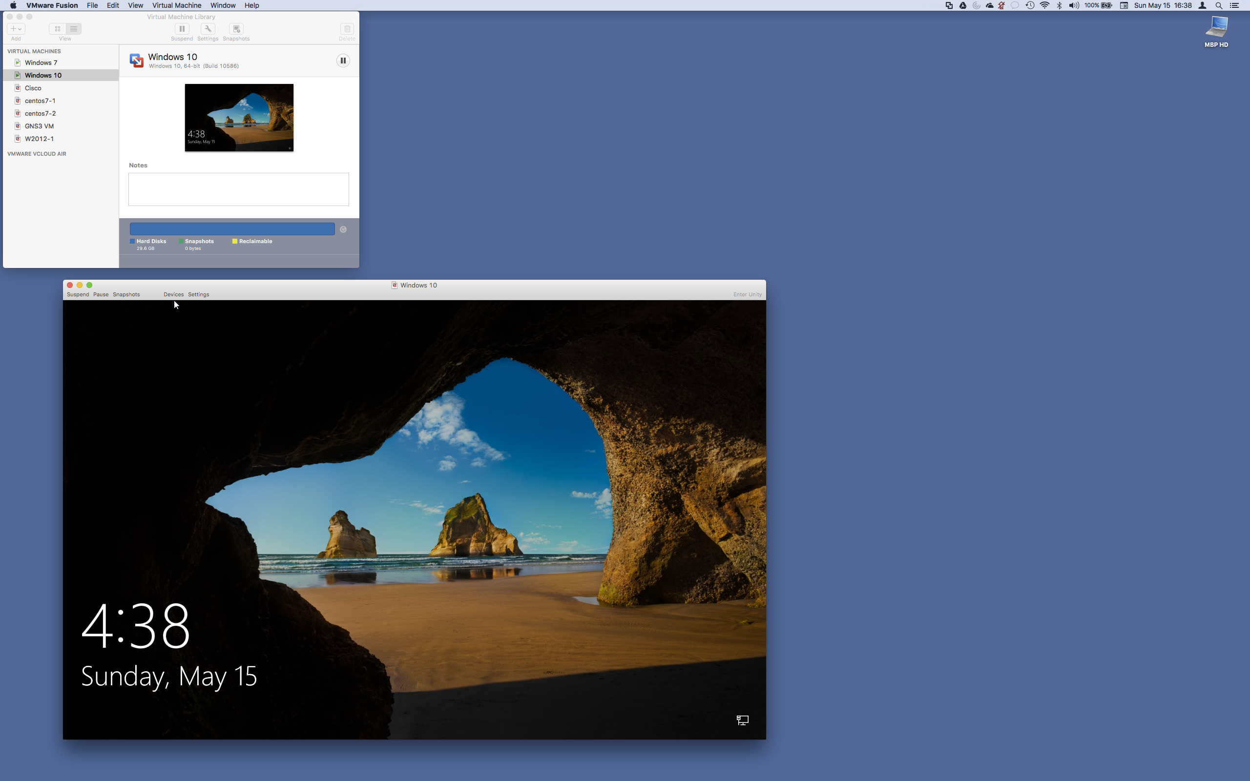Open Snapshots icon in Library toolbar
Screen dimensions: 1250x781
(236, 29)
